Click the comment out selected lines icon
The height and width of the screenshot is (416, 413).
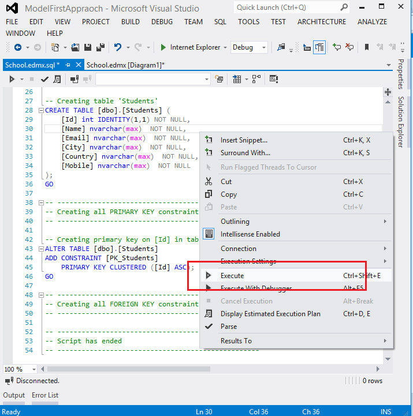(337, 47)
